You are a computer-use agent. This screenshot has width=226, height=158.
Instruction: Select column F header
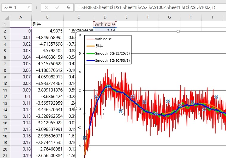[148, 18]
